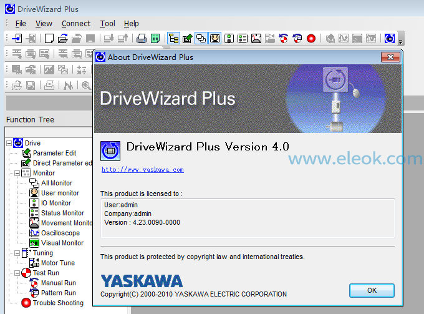Click the Movement Monitor toolbar icon
This screenshot has width=424, height=314.
click(256, 39)
